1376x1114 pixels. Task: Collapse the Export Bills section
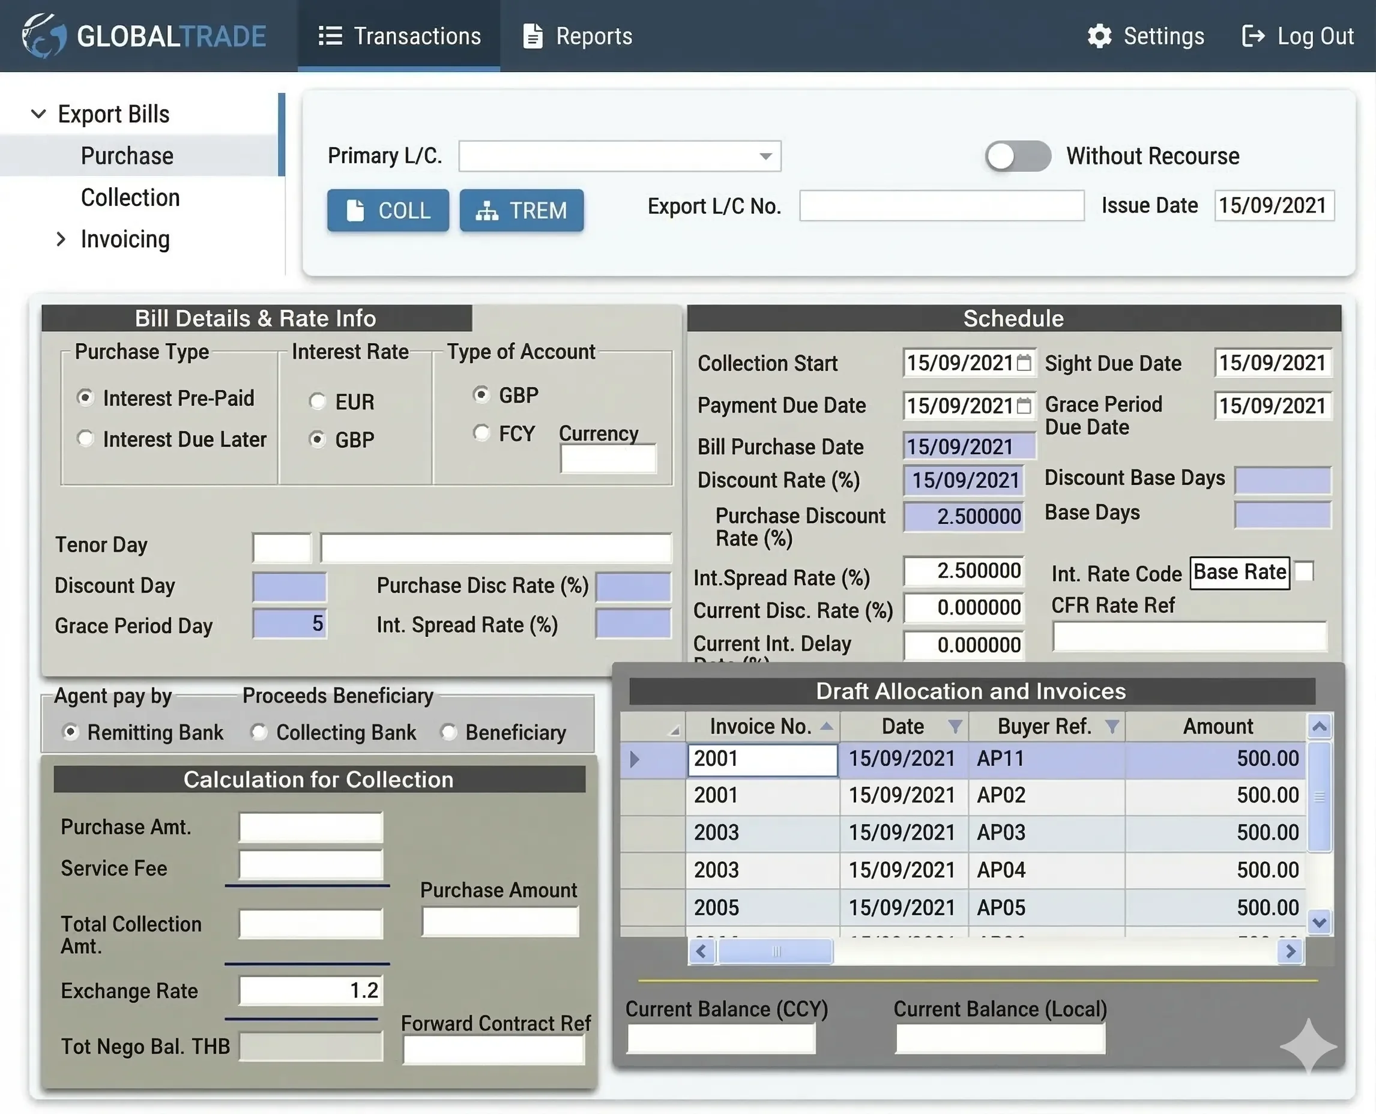point(39,113)
